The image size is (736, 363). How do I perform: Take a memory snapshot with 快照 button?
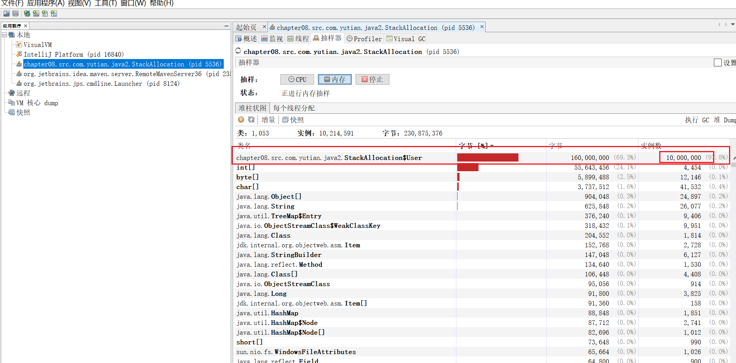coord(293,120)
